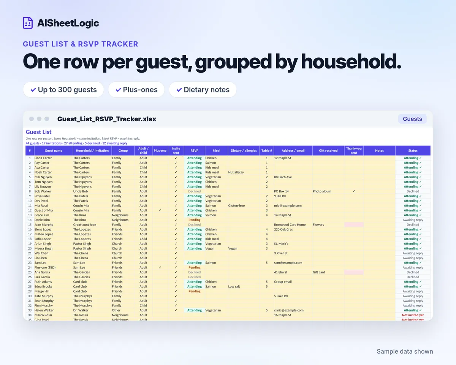Click the guest summary line under Guest List
The height and width of the screenshot is (365, 456).
click(x=76, y=143)
